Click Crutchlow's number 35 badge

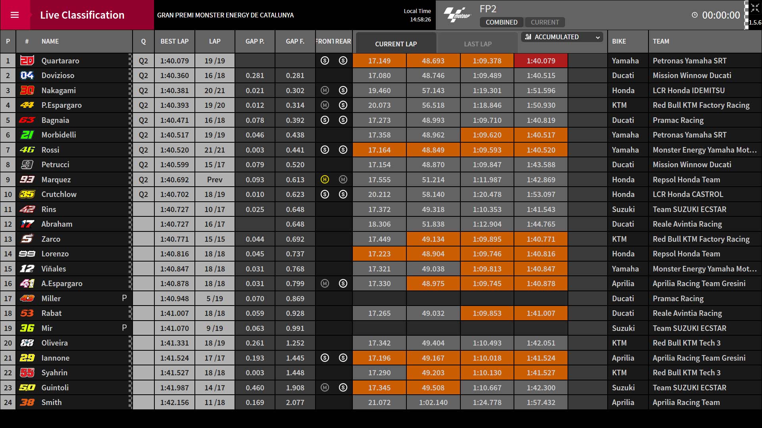click(27, 194)
